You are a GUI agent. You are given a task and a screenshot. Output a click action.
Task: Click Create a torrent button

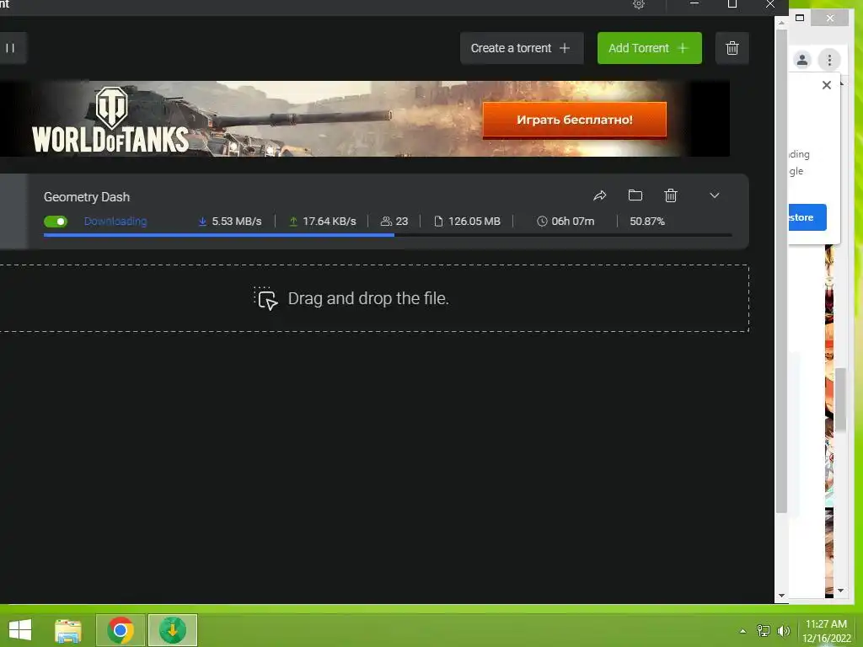click(x=521, y=48)
